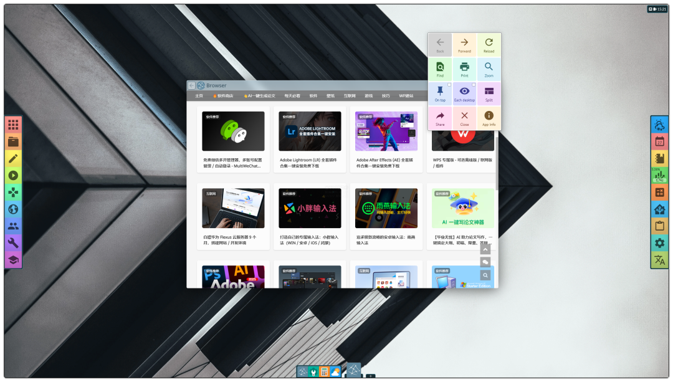The width and height of the screenshot is (673, 382).
Task: Open the AI 一键写论文神器 card
Action: (x=462, y=208)
